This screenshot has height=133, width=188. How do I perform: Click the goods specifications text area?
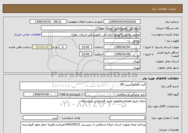pyautogui.click(x=83, y=106)
